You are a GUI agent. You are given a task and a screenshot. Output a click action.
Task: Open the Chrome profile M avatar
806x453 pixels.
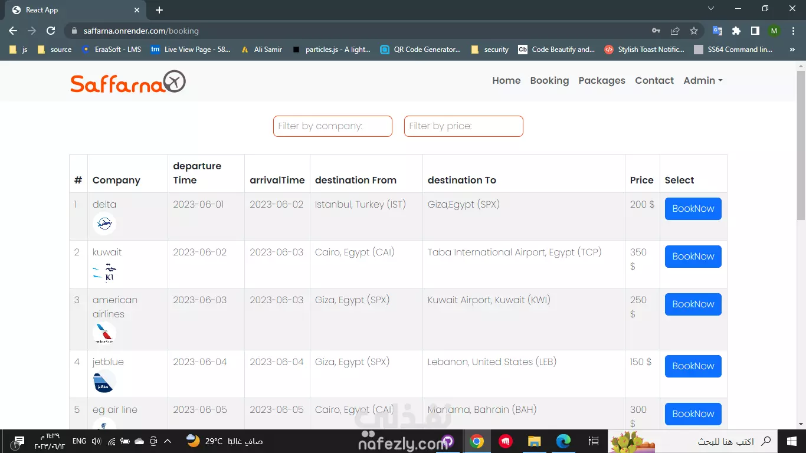coord(774,31)
